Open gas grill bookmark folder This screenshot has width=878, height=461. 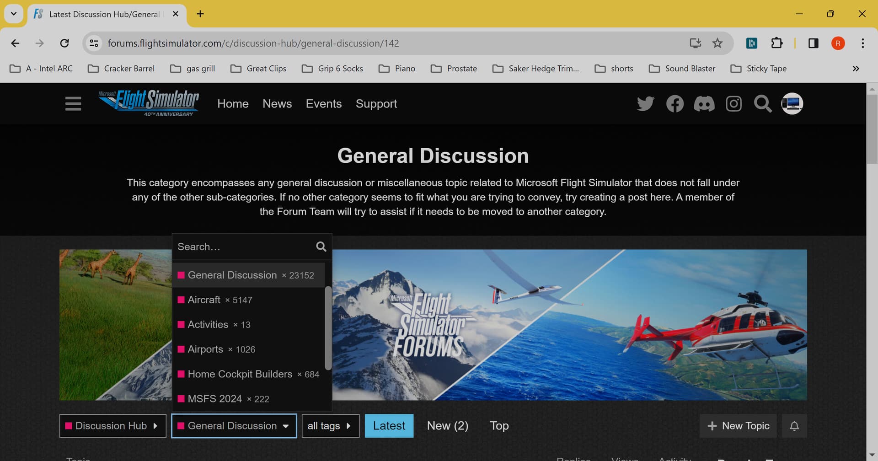tap(193, 69)
